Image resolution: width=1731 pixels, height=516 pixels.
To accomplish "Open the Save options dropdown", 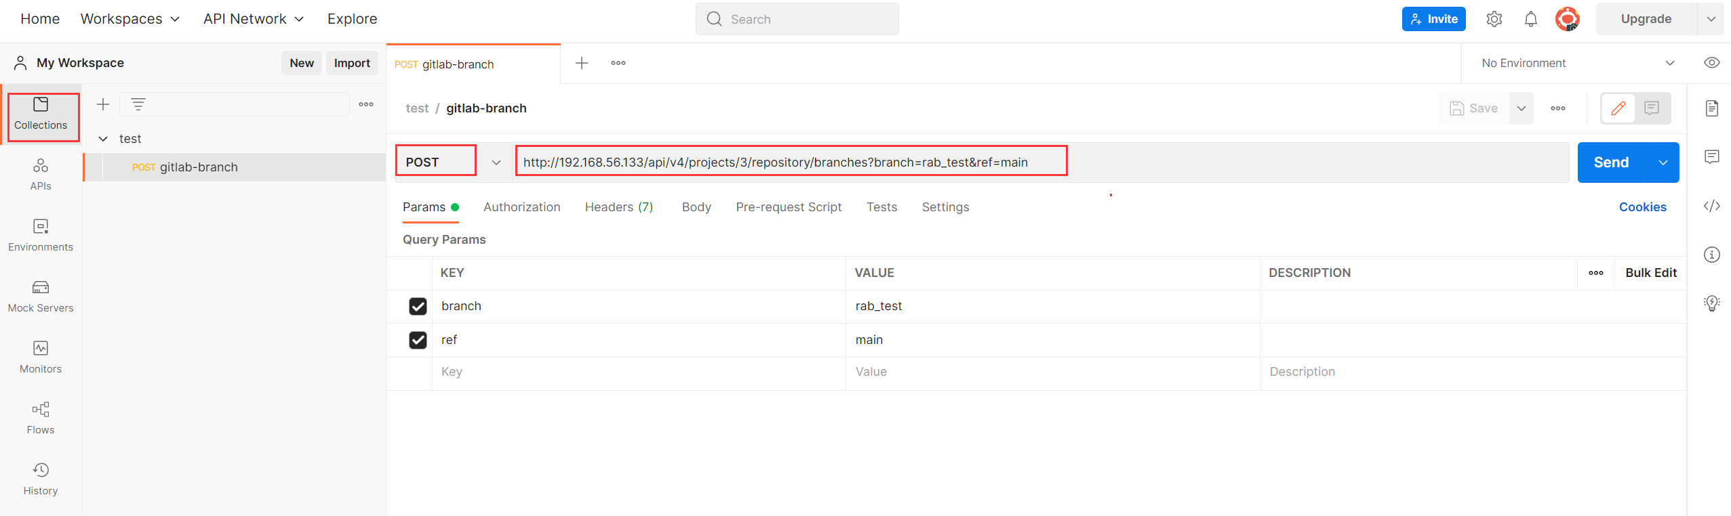I will pos(1521,108).
